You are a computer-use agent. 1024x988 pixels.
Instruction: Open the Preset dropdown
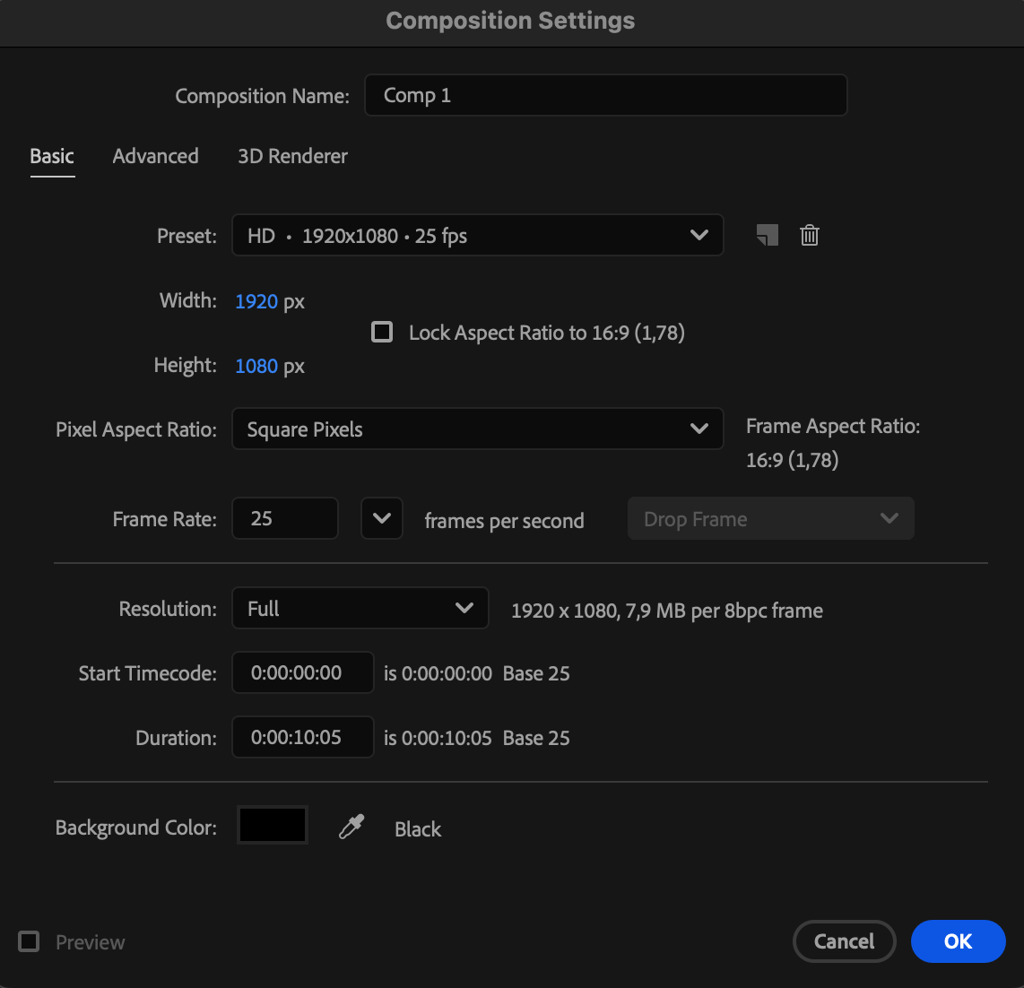(477, 236)
